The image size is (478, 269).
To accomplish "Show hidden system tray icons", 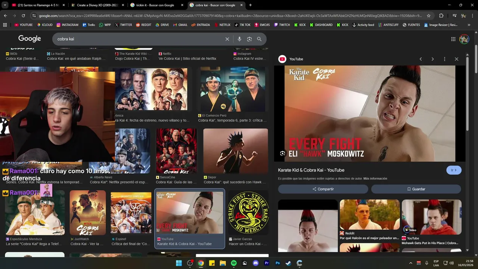I will [x=410, y=263].
